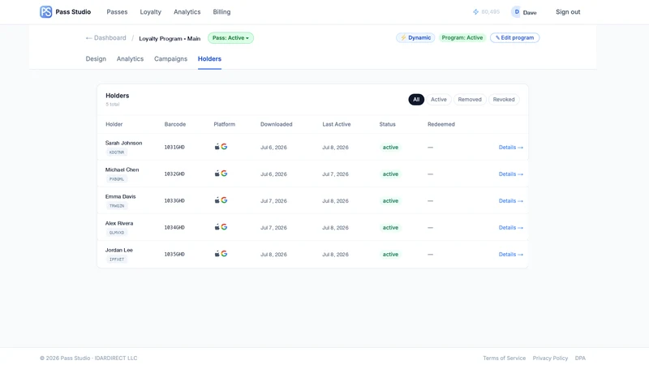Click holder name Alex Rivera
This screenshot has height=365, width=649.
tap(119, 223)
